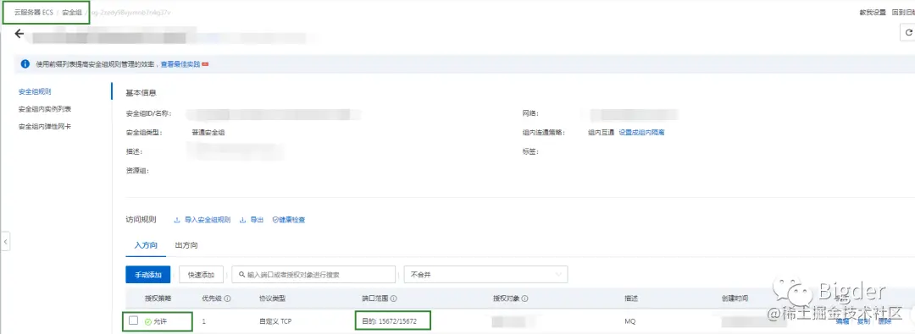Viewport: 915px width, 334px height.
Task: Switch to the 出方向 tab
Action: (186, 245)
